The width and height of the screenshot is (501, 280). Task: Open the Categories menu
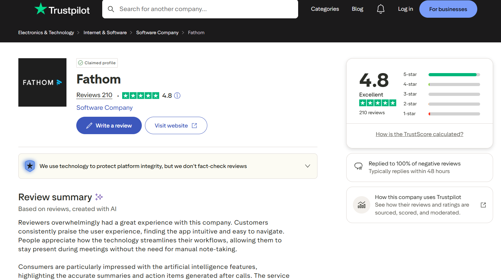tap(325, 9)
